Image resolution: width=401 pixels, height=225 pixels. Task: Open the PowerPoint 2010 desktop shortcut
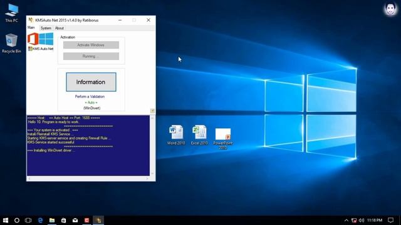click(223, 139)
